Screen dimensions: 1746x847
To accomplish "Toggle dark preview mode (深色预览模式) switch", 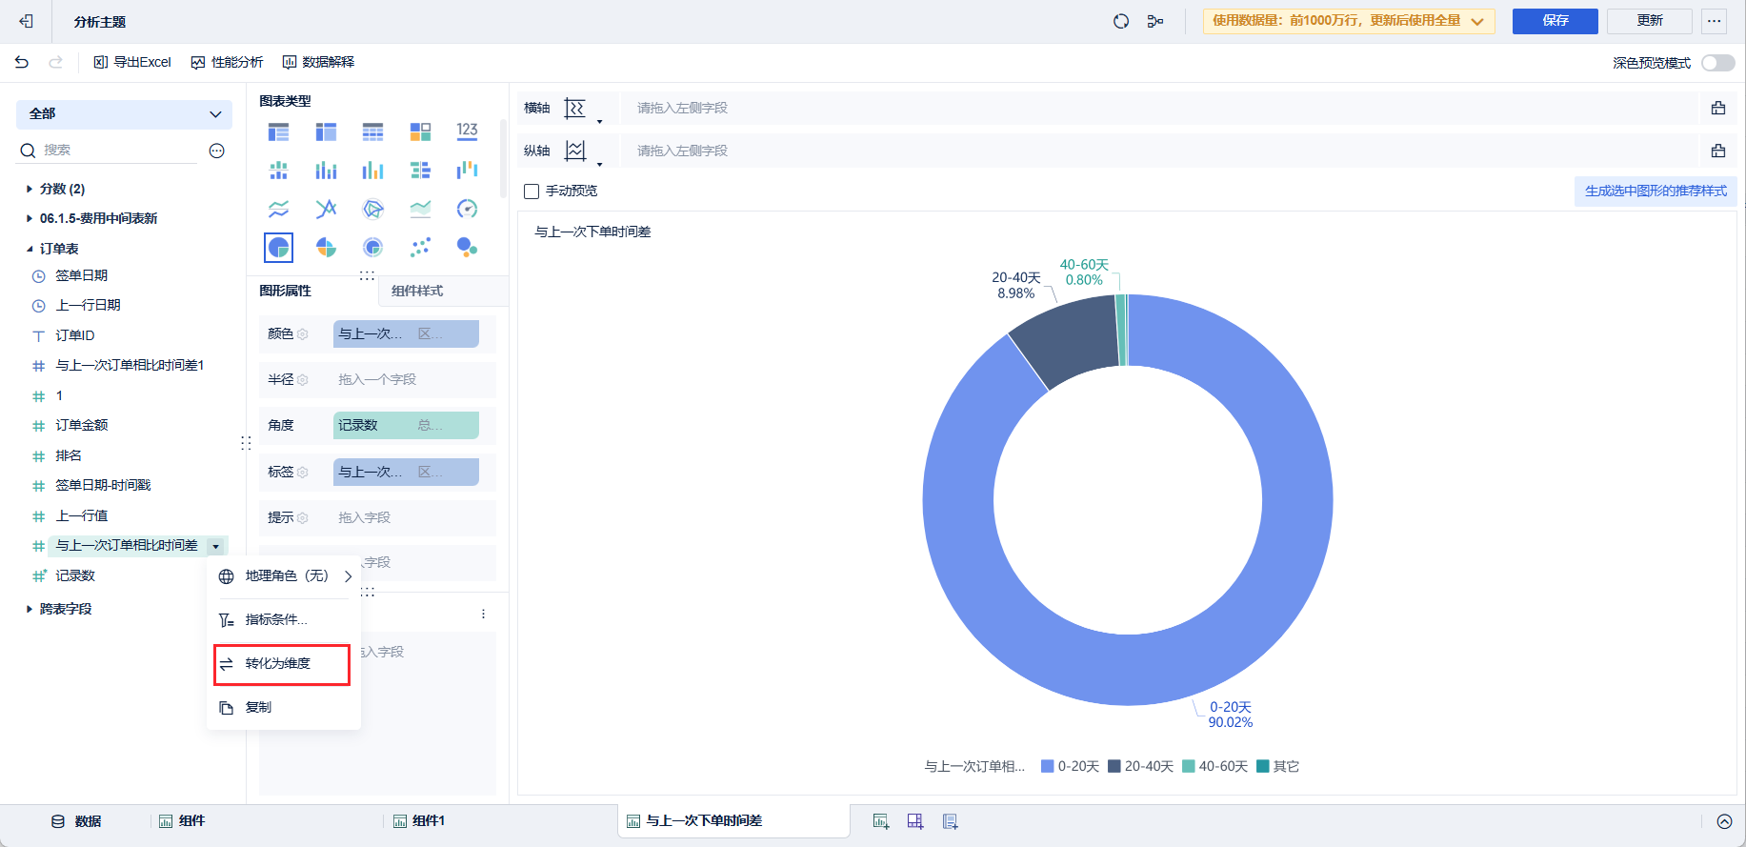I will [1717, 63].
